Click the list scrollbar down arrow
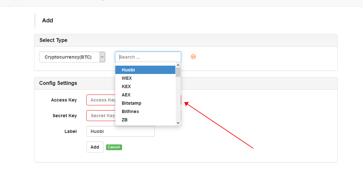This screenshot has width=363, height=179. 178,123
